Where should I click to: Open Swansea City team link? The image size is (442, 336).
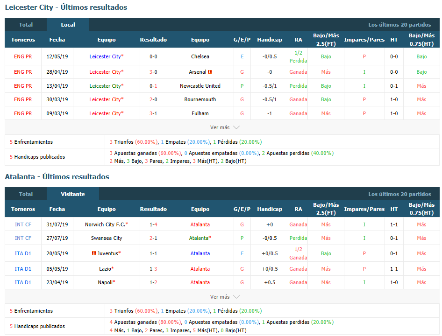107,238
